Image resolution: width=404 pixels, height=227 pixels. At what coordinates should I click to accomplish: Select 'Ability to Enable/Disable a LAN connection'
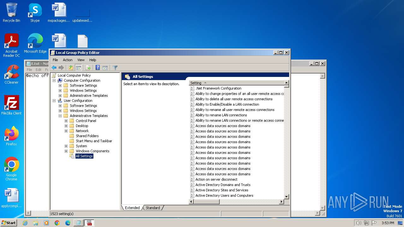pos(227,104)
